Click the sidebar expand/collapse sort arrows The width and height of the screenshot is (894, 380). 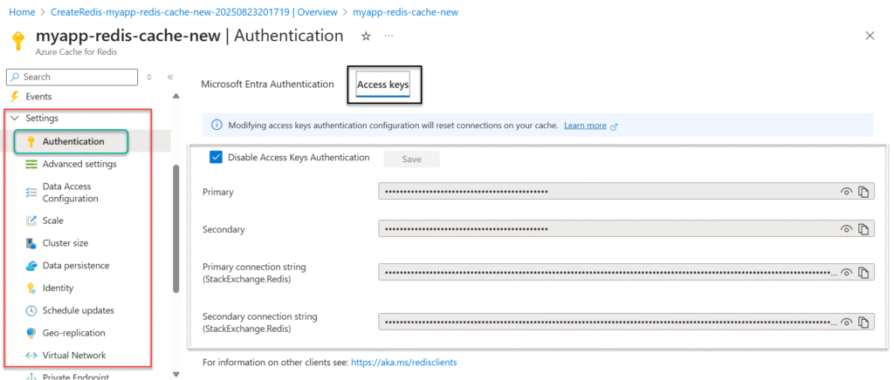coord(148,77)
